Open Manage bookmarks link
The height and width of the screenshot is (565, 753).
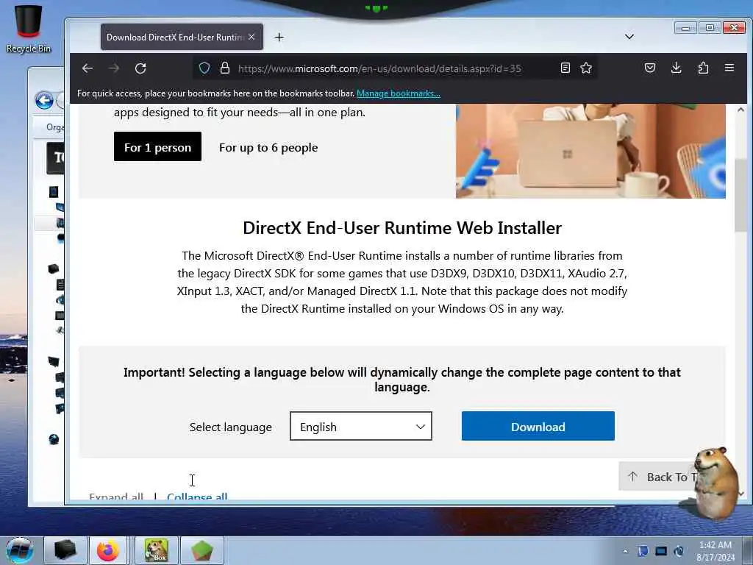(398, 93)
